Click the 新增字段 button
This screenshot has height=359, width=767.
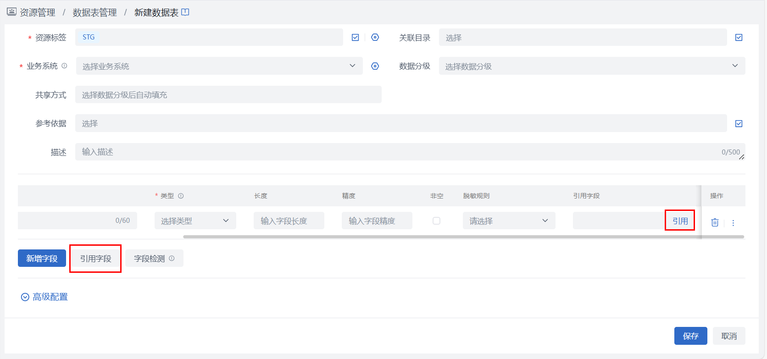[42, 258]
